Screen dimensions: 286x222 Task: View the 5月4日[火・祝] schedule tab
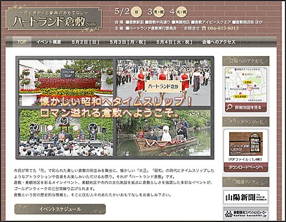174,42
